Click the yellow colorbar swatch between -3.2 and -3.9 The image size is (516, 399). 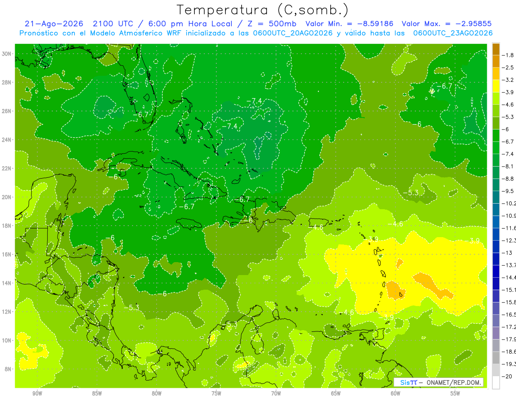pyautogui.click(x=496, y=86)
